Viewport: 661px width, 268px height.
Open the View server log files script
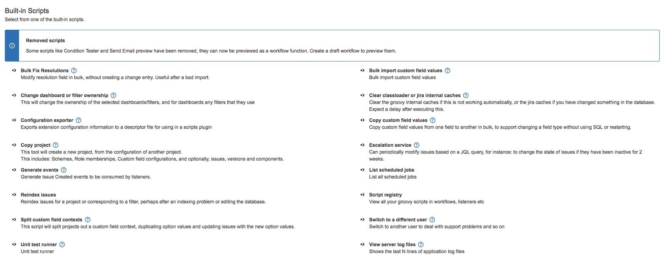(392, 244)
